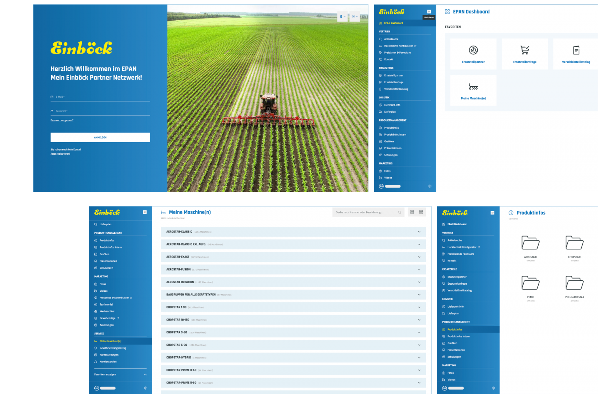The height and width of the screenshot is (399, 598).
Task: Switch to the second detailed view toggle
Action: (421, 212)
